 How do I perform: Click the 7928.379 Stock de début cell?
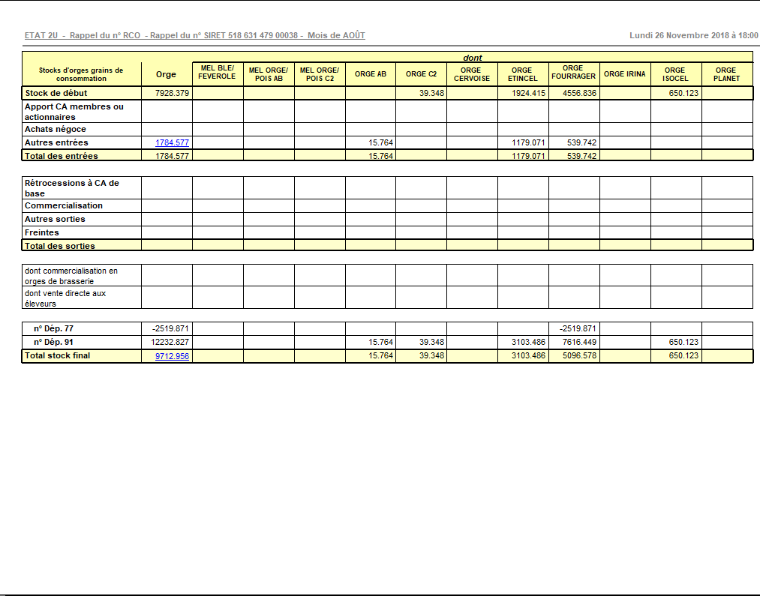(172, 94)
